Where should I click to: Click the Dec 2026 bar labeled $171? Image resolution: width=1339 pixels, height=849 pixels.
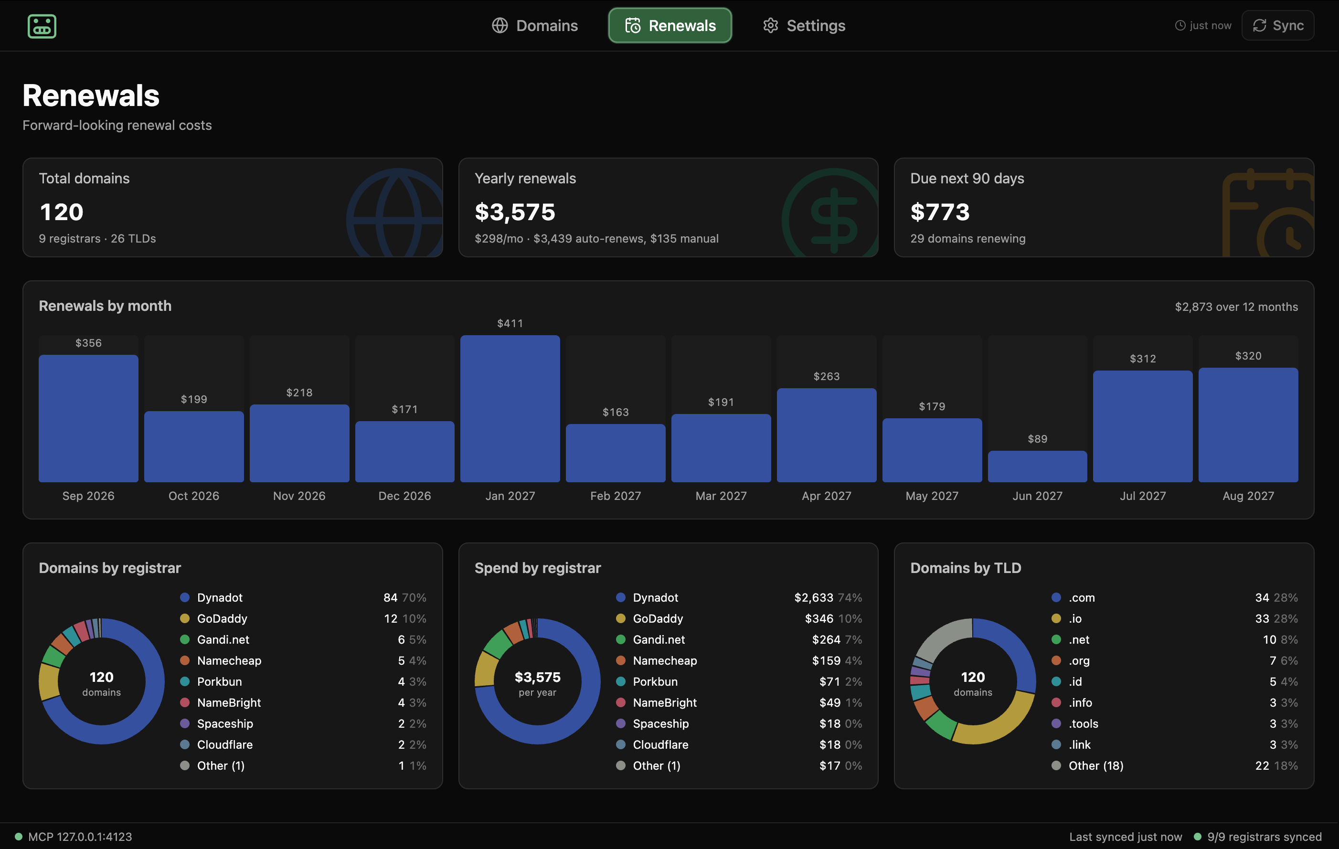click(405, 451)
